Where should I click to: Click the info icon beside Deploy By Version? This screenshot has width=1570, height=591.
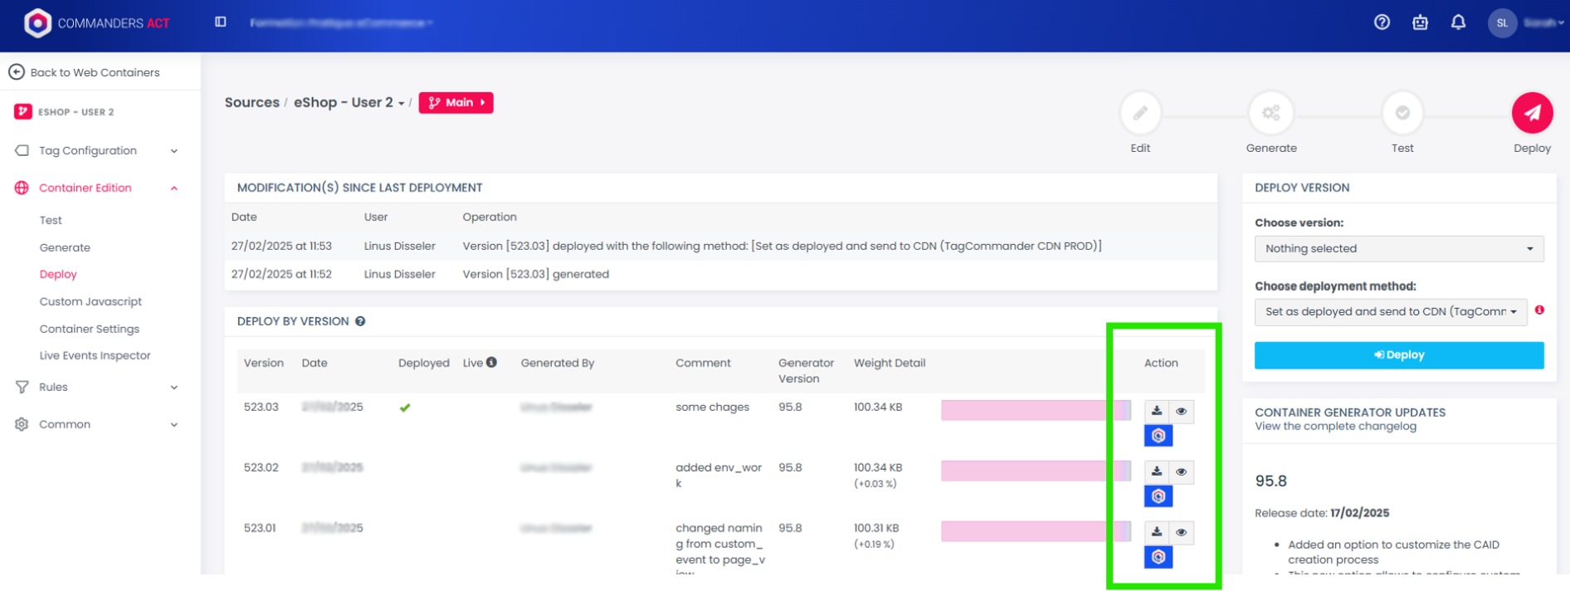pos(360,321)
